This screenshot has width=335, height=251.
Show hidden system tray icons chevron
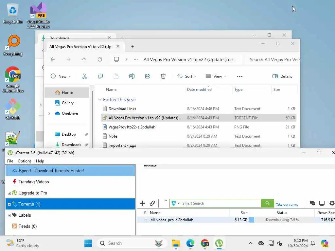pyautogui.click(x=251, y=243)
